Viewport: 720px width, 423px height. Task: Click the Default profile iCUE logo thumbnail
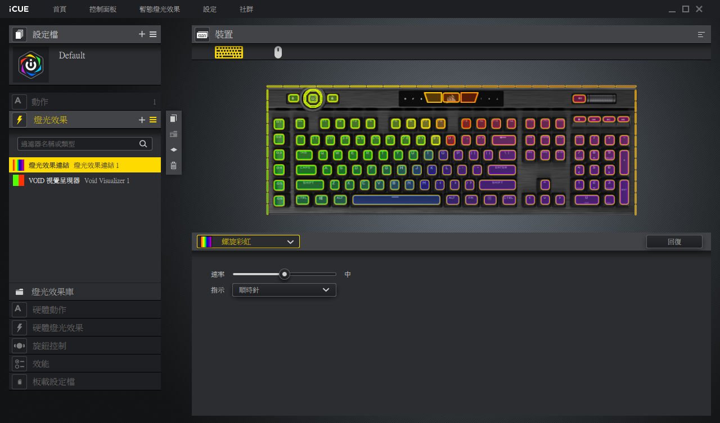[31, 65]
